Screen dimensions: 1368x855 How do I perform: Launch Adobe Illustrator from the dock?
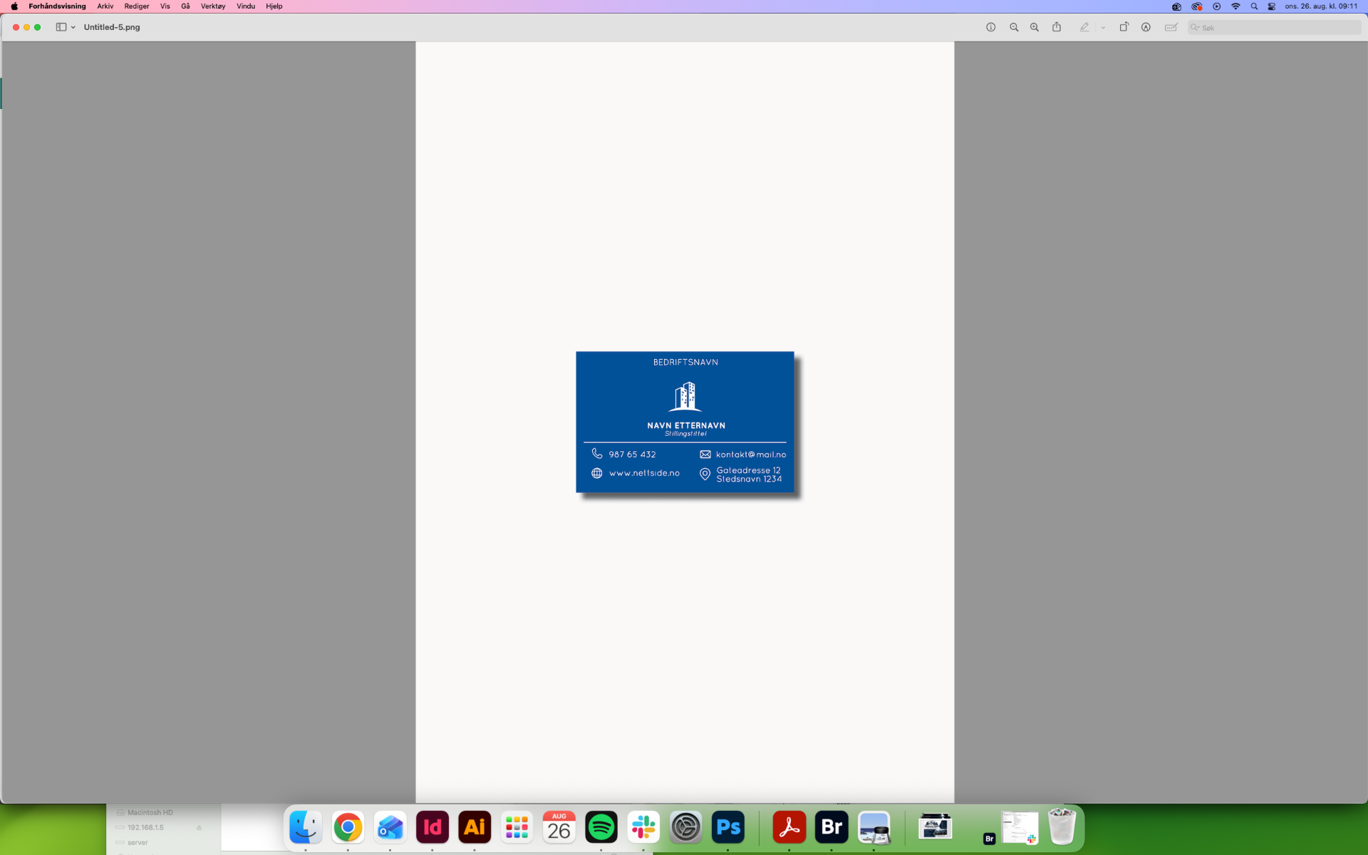pyautogui.click(x=475, y=827)
